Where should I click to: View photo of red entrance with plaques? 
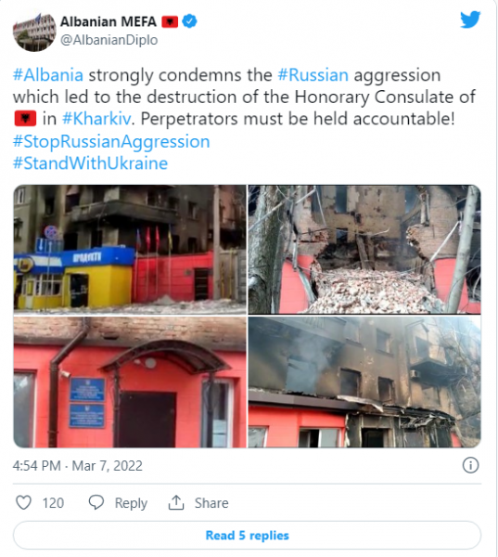(x=130, y=382)
